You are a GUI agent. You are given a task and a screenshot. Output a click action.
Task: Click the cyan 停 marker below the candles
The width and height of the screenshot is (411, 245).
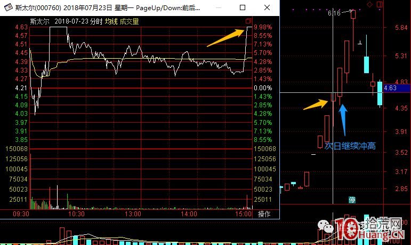(352, 200)
